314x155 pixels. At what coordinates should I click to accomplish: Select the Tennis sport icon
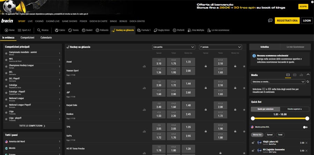(x=70, y=30)
